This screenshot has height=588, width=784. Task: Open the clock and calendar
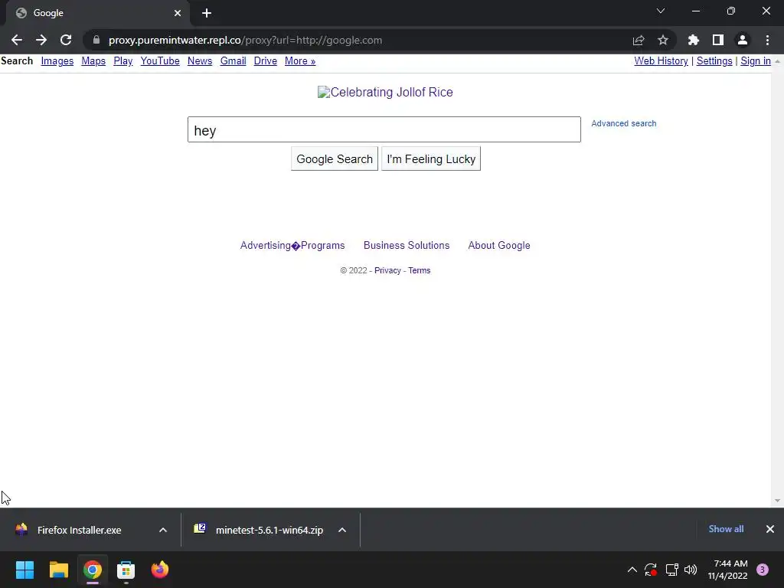click(727, 570)
